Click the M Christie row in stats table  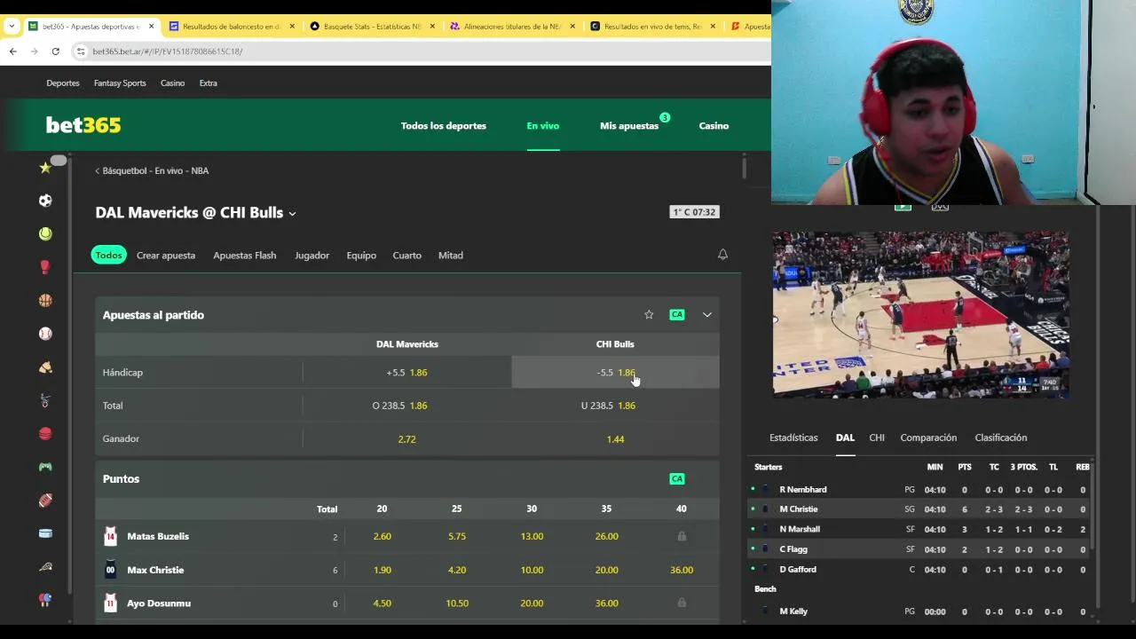920,509
